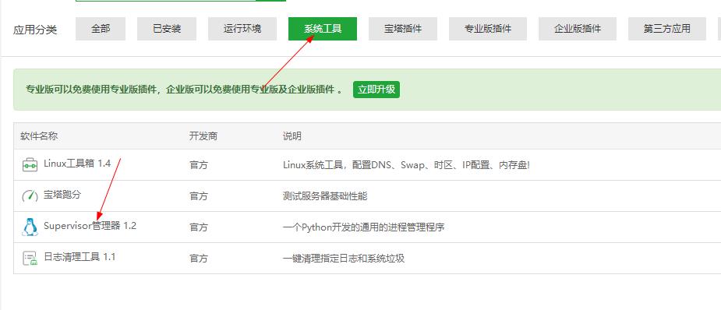Click the 测试服务器基础性能 description
This screenshot has width=721, height=310.
325,196
